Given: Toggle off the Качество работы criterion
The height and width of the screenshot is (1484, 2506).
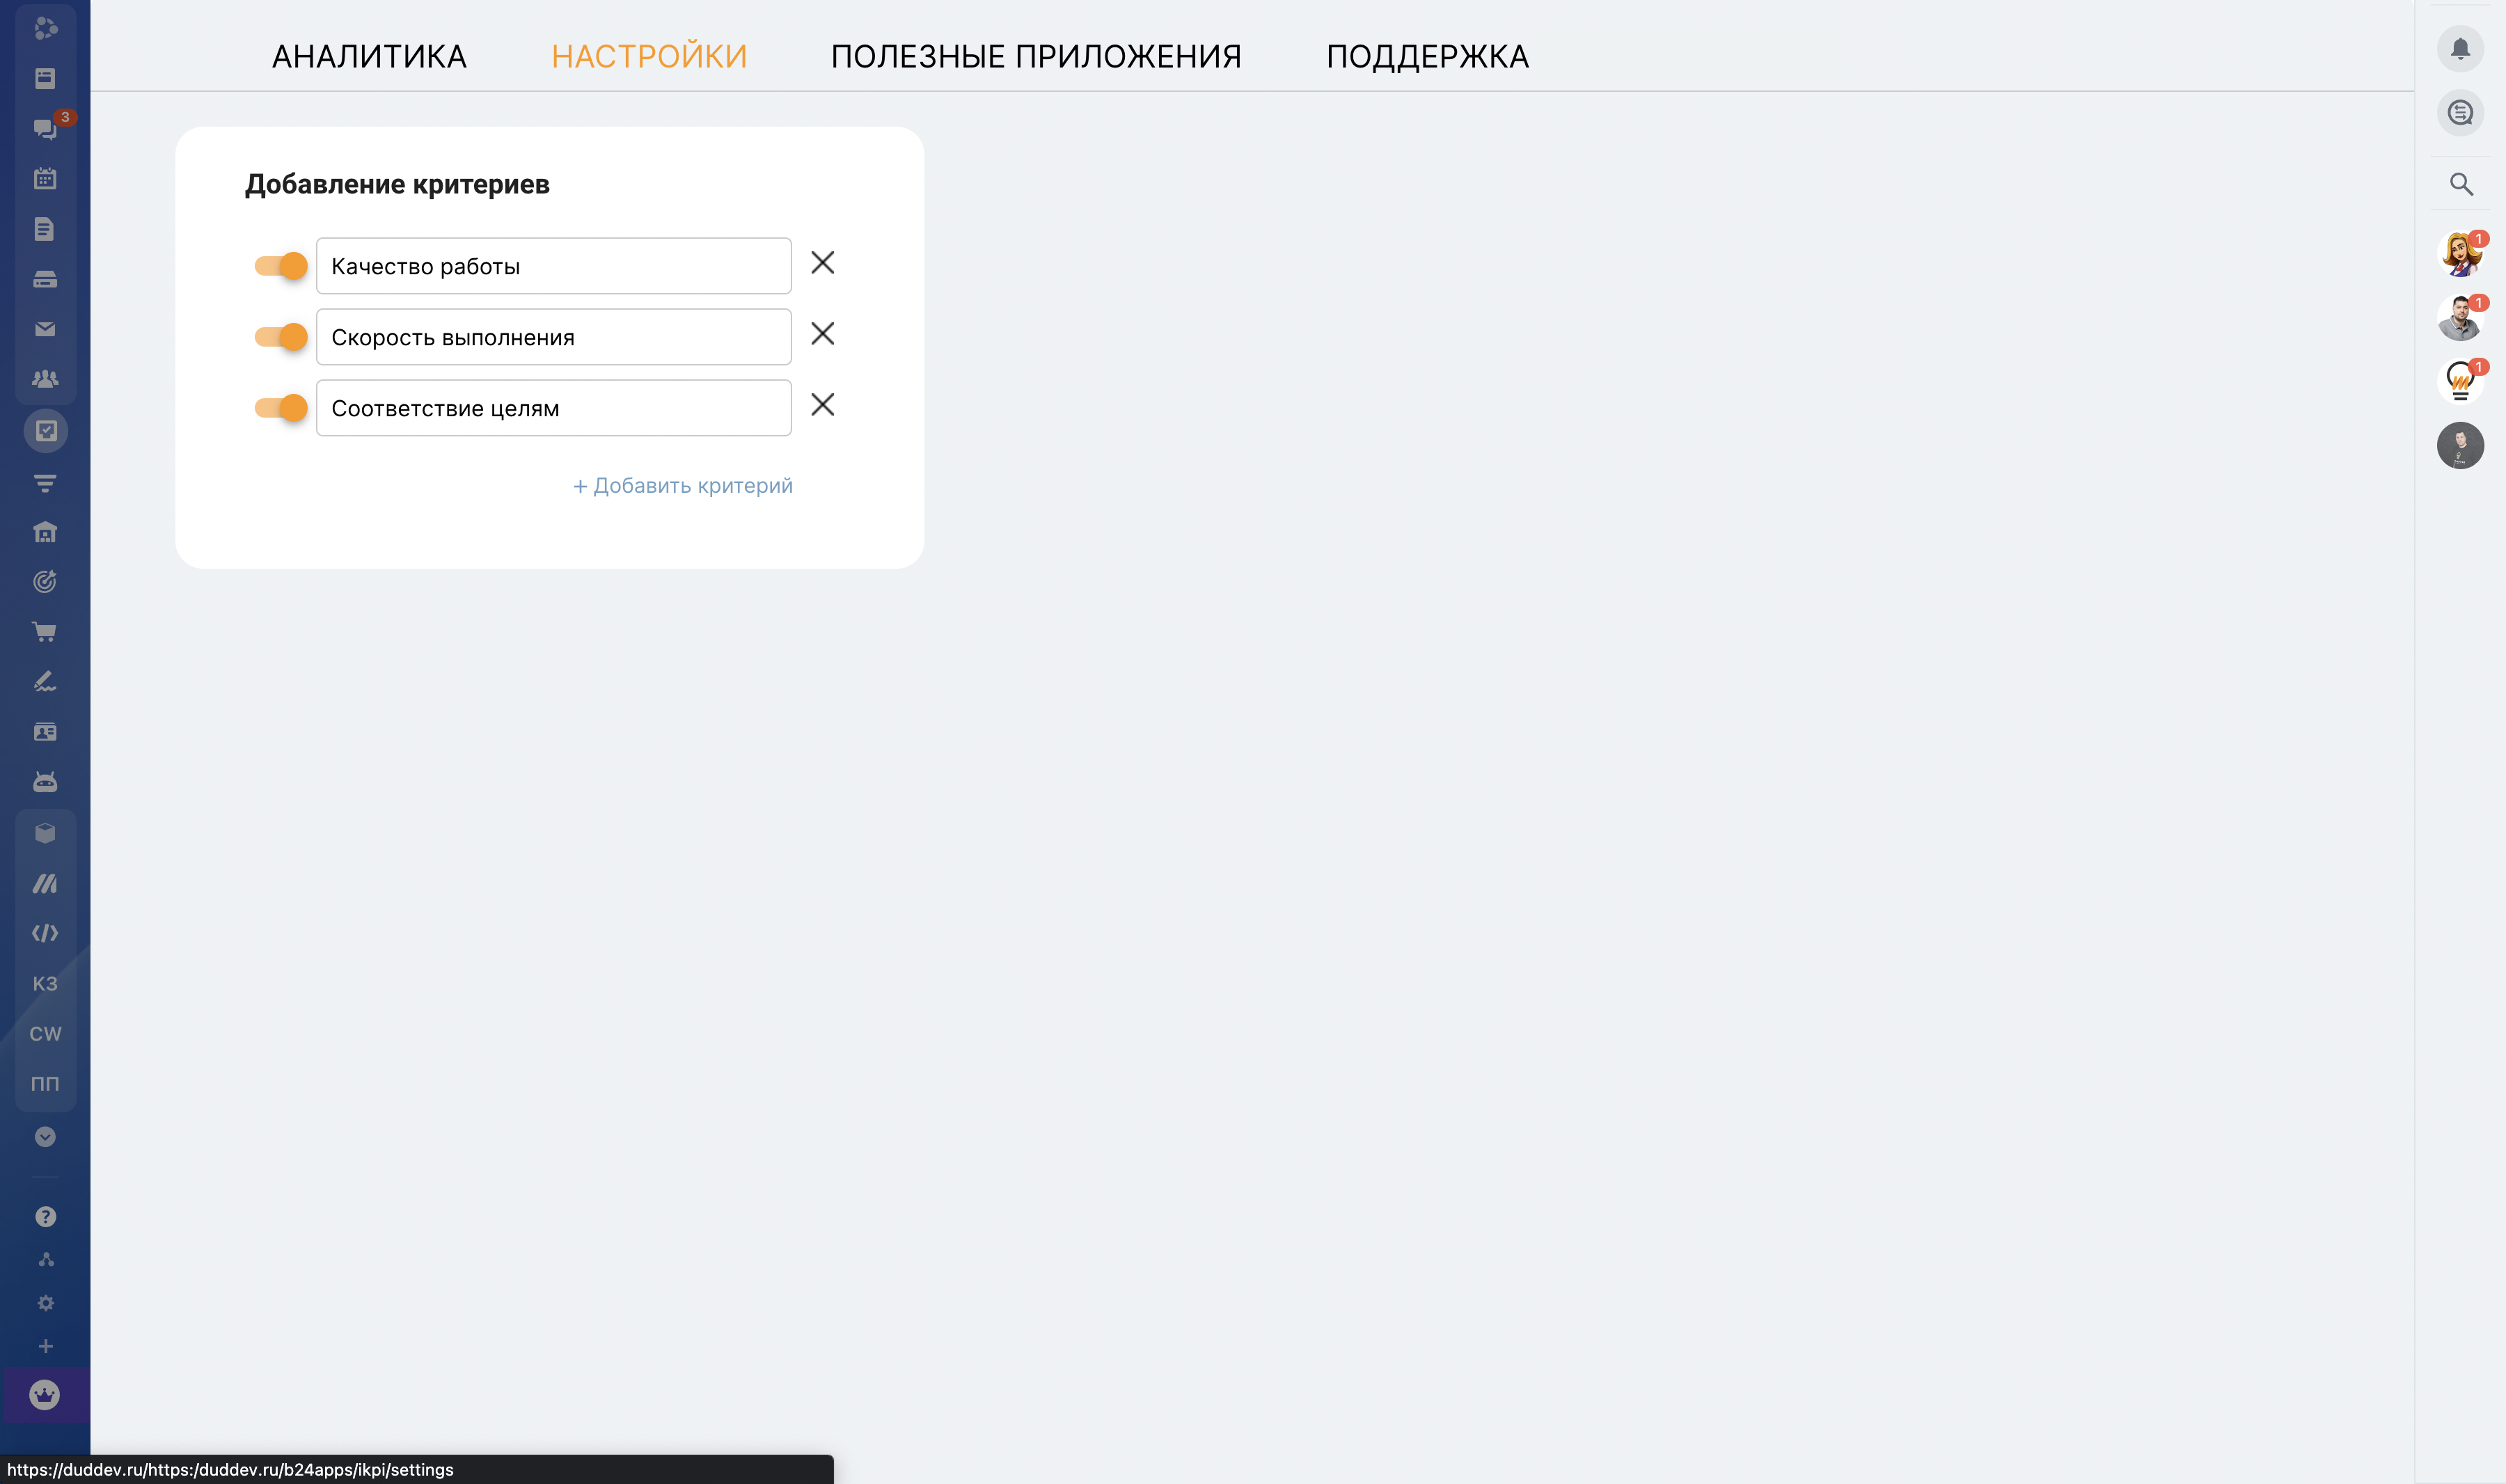Looking at the screenshot, I should [281, 266].
